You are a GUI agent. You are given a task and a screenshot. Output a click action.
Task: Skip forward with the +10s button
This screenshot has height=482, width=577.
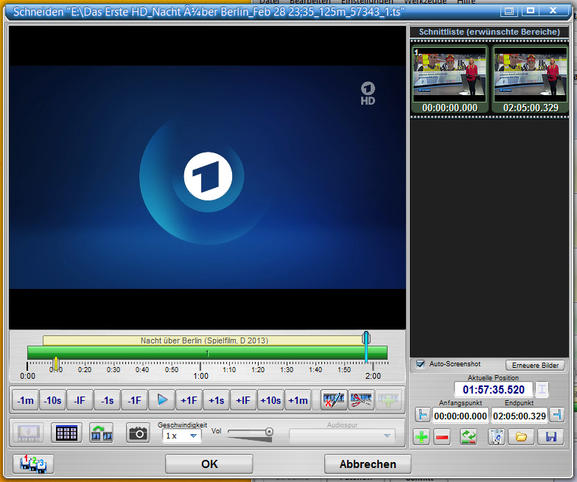tap(270, 400)
